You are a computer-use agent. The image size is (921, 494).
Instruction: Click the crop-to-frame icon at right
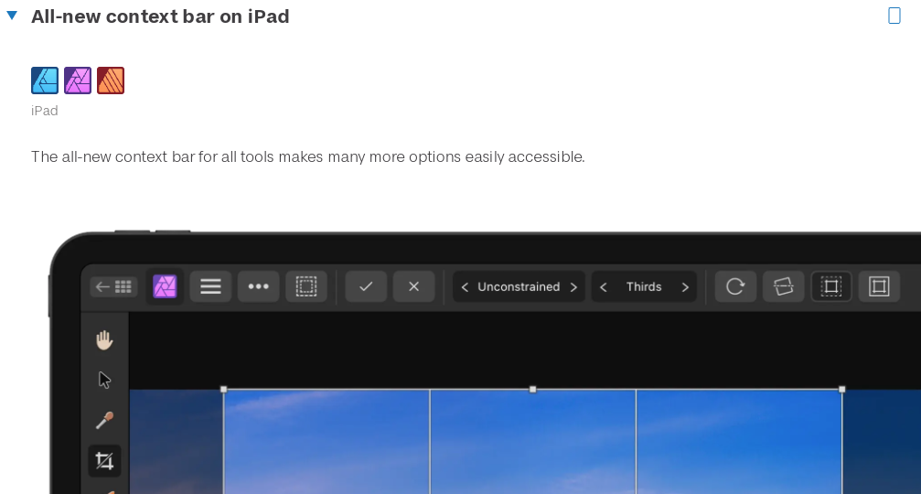879,286
